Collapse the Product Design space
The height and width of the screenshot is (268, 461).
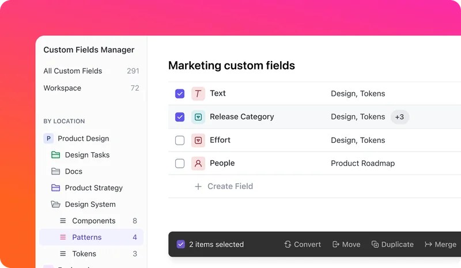coord(49,138)
